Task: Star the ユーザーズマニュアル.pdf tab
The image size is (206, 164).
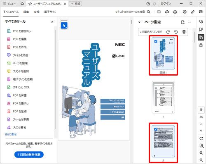Action: 30,4
